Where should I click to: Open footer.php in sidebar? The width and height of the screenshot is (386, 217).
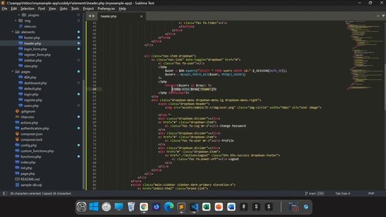point(32,37)
